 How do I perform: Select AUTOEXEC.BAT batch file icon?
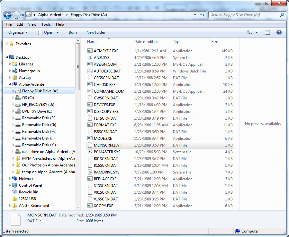[90, 71]
